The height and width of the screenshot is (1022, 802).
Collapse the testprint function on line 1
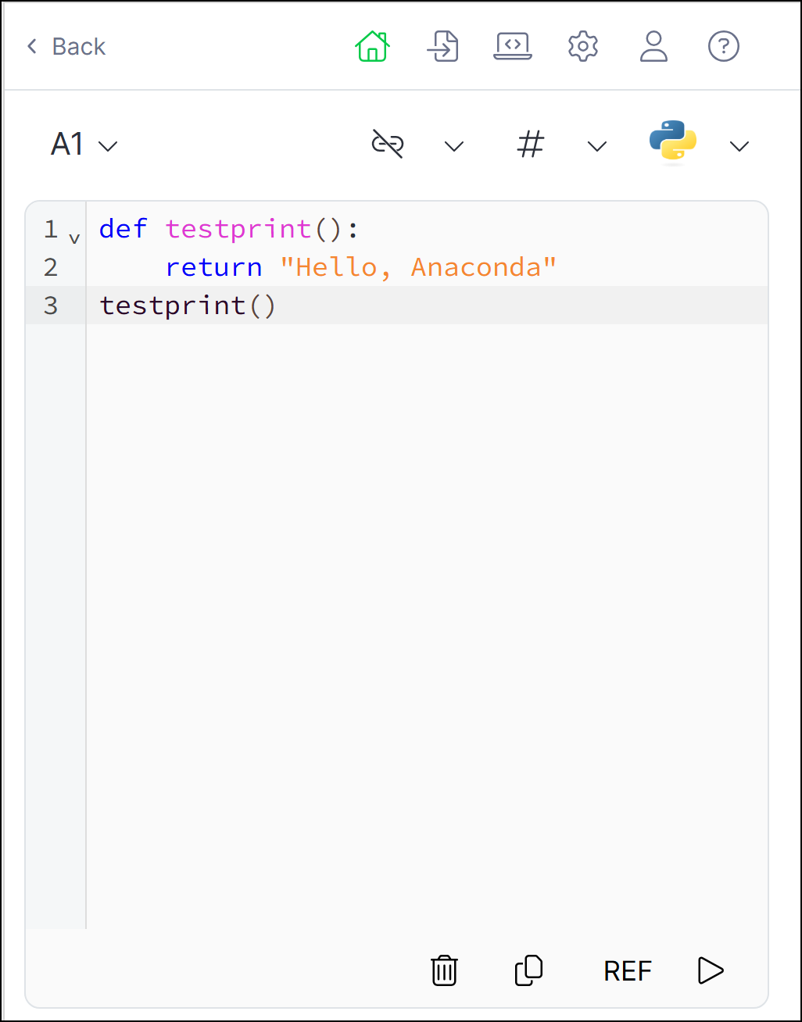coord(74,235)
